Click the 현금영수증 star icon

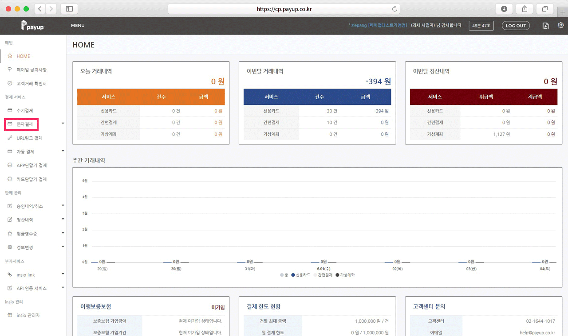point(10,233)
